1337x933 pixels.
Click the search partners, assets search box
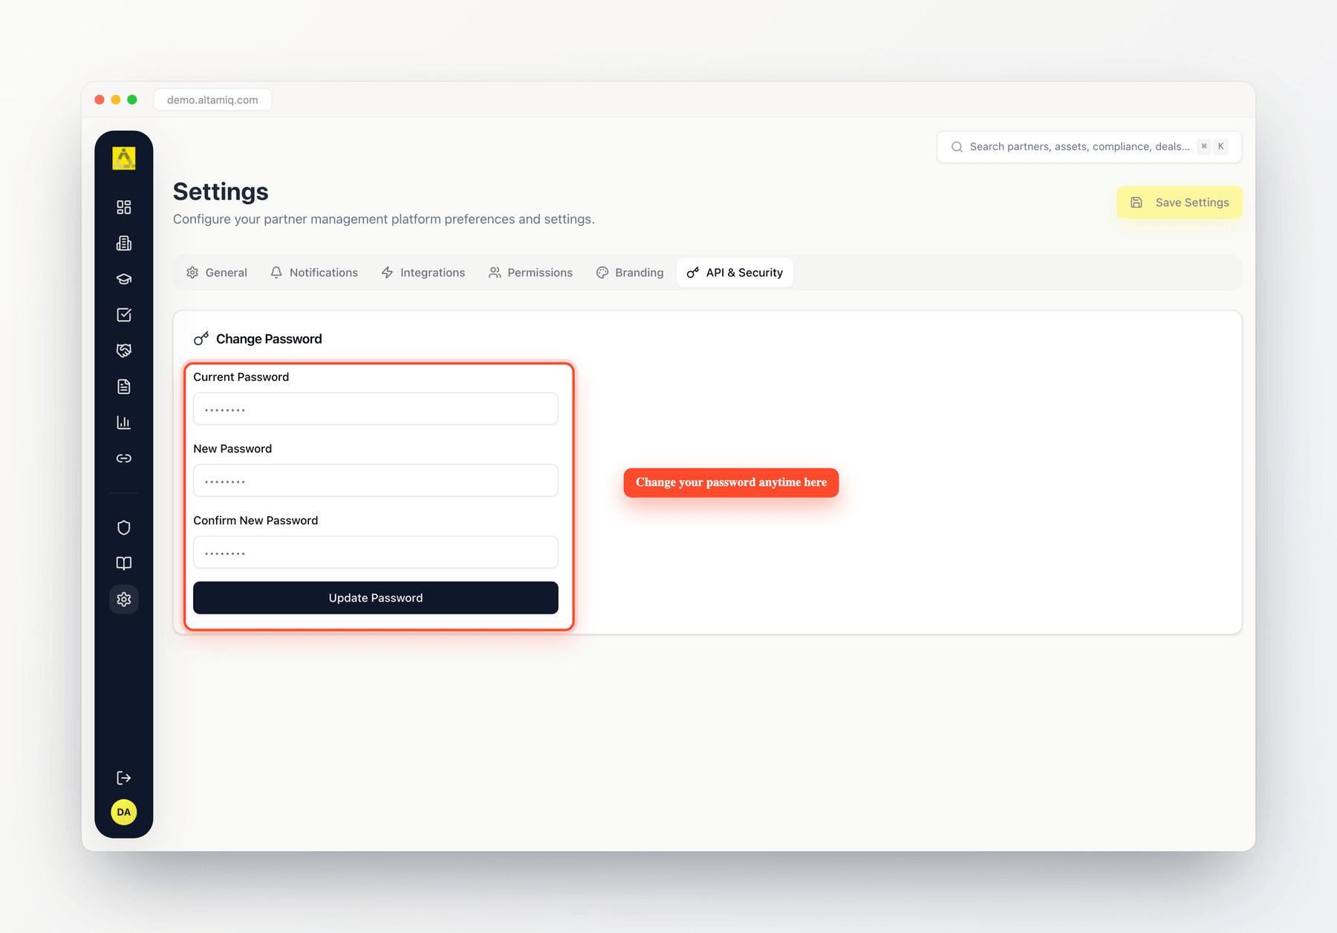(1090, 147)
